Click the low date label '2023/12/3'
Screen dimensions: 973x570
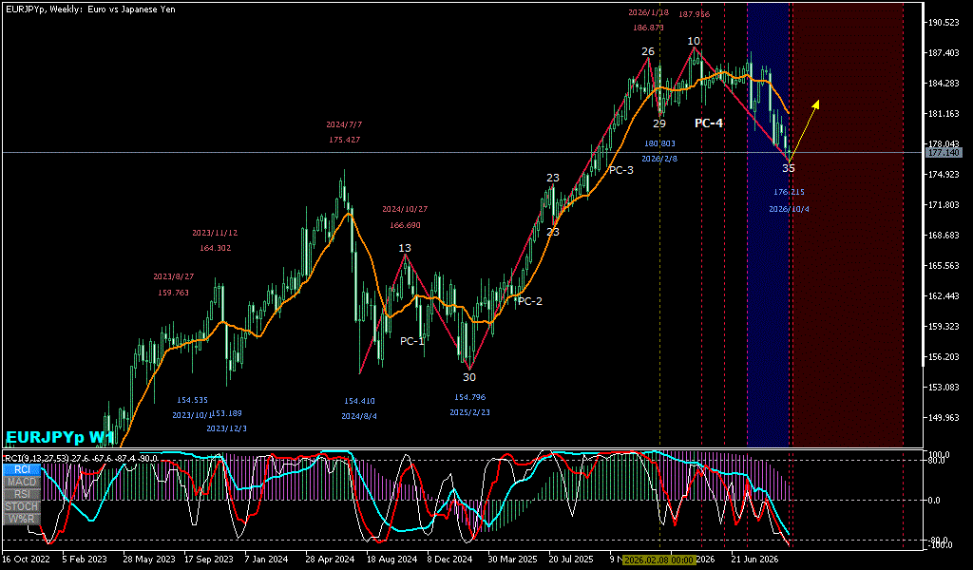(226, 428)
